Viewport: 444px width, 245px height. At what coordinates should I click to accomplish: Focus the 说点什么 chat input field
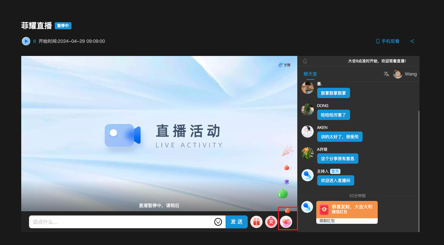[x=121, y=222]
